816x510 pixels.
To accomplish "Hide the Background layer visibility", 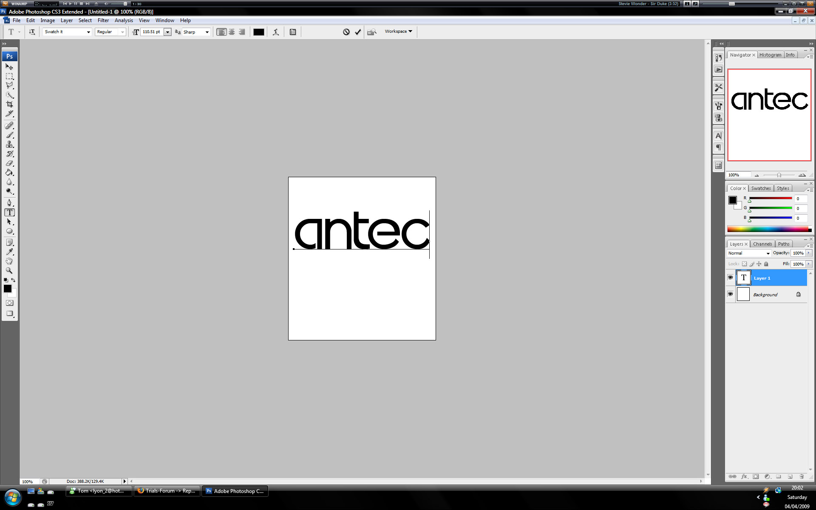I will [730, 294].
